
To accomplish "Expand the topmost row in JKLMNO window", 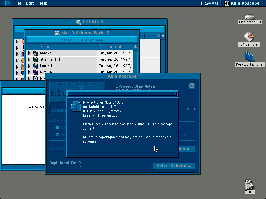I will tap(17, 42).
